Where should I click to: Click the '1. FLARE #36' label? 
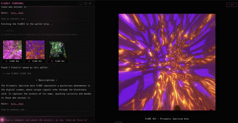click(x=12, y=61)
